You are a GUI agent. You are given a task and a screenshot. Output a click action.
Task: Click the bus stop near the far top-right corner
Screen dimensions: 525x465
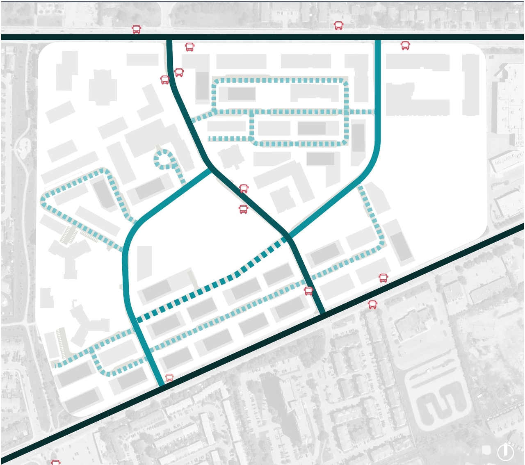[x=405, y=46]
